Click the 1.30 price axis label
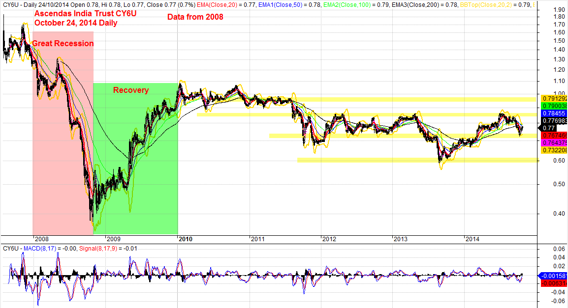 (559, 59)
